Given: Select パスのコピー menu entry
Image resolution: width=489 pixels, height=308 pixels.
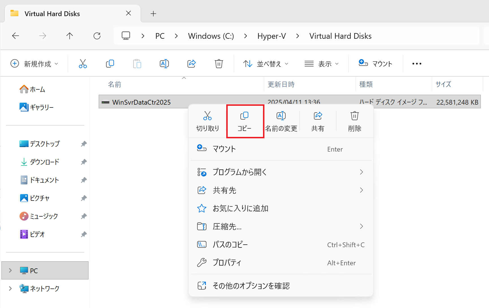Looking at the screenshot, I should tap(230, 245).
